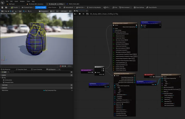Open the Perspective viewport dropdown
The image size is (185, 119).
coord(44,11)
